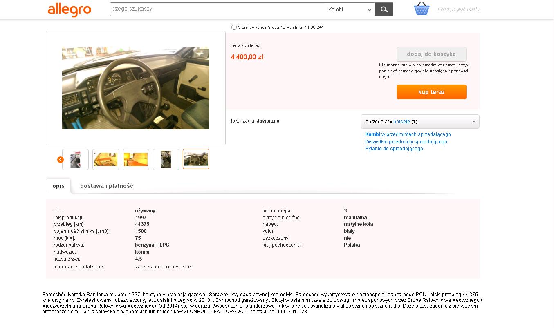This screenshot has height=328, width=554.
Task: Click the czego szukasz search field
Action: click(218, 9)
